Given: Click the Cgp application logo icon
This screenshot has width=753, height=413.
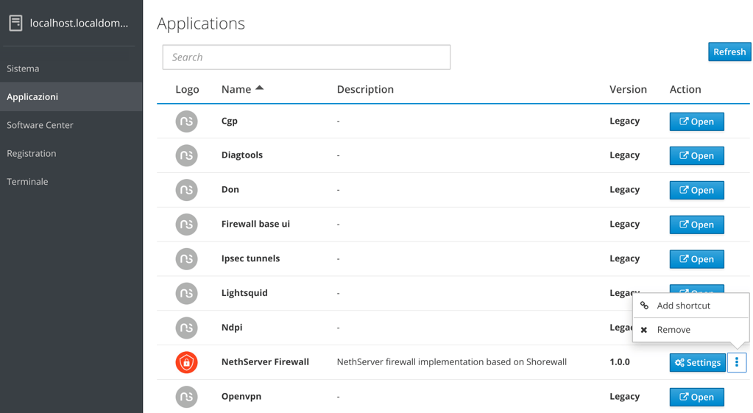Looking at the screenshot, I should pos(186,121).
